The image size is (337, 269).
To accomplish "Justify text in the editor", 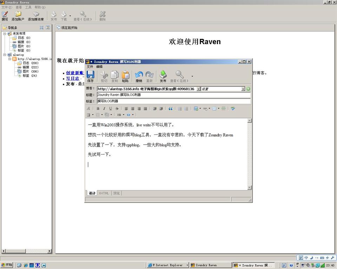I will (145, 109).
